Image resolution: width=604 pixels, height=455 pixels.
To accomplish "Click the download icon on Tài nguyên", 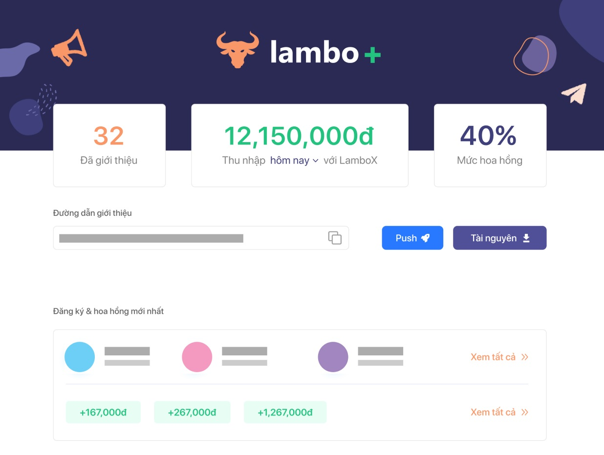I will point(526,238).
